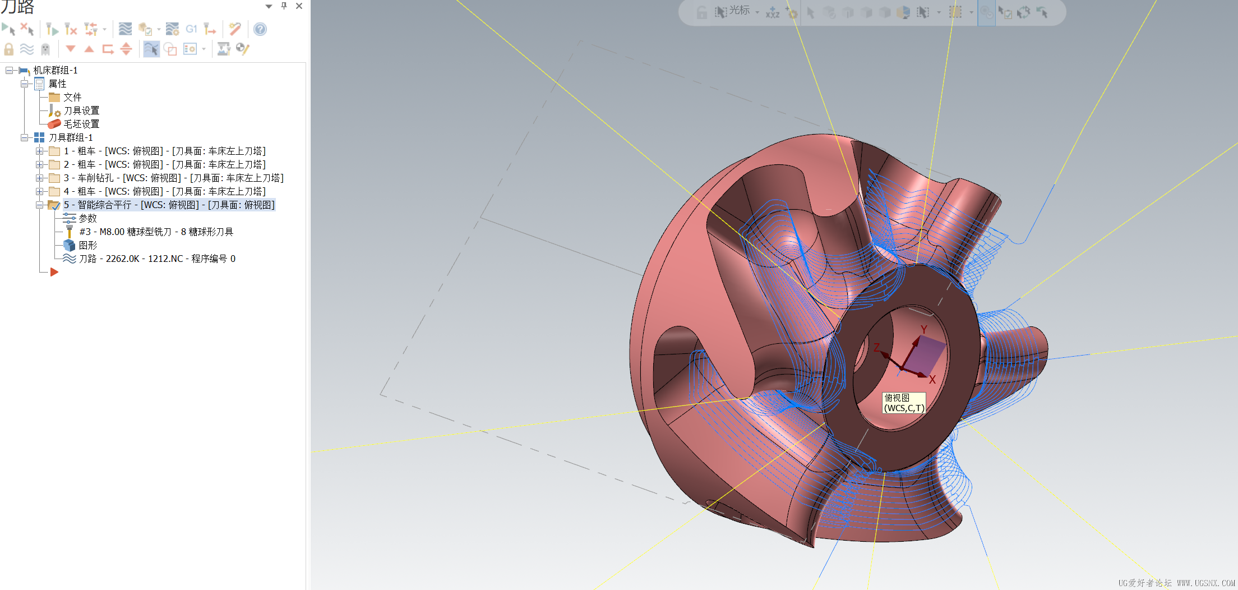Click red insert arrow in tree
Viewport: 1238px width, 590px height.
pos(54,272)
